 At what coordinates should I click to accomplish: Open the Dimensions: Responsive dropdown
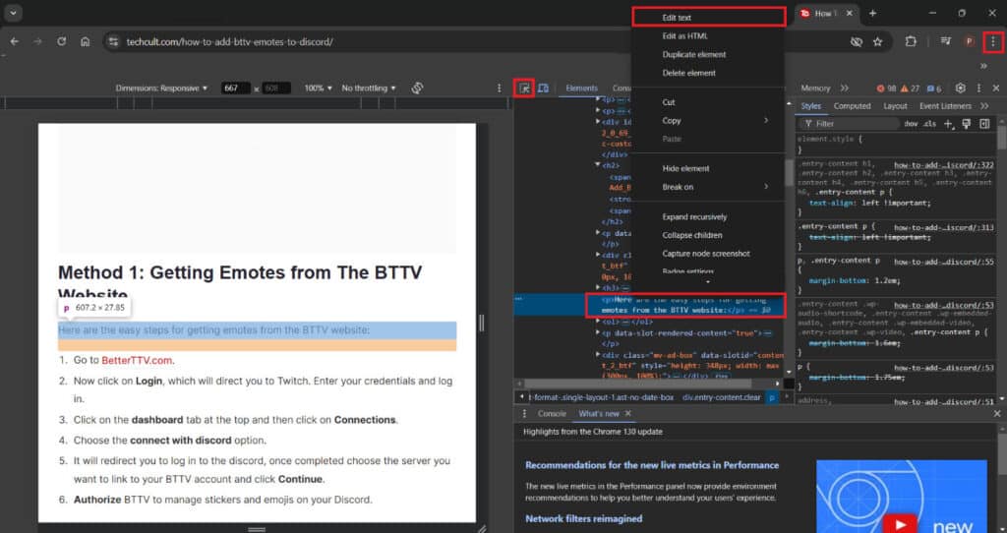[x=162, y=89]
